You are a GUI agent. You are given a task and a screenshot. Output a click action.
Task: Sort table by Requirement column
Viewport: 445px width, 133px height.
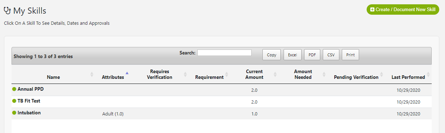coord(209,77)
